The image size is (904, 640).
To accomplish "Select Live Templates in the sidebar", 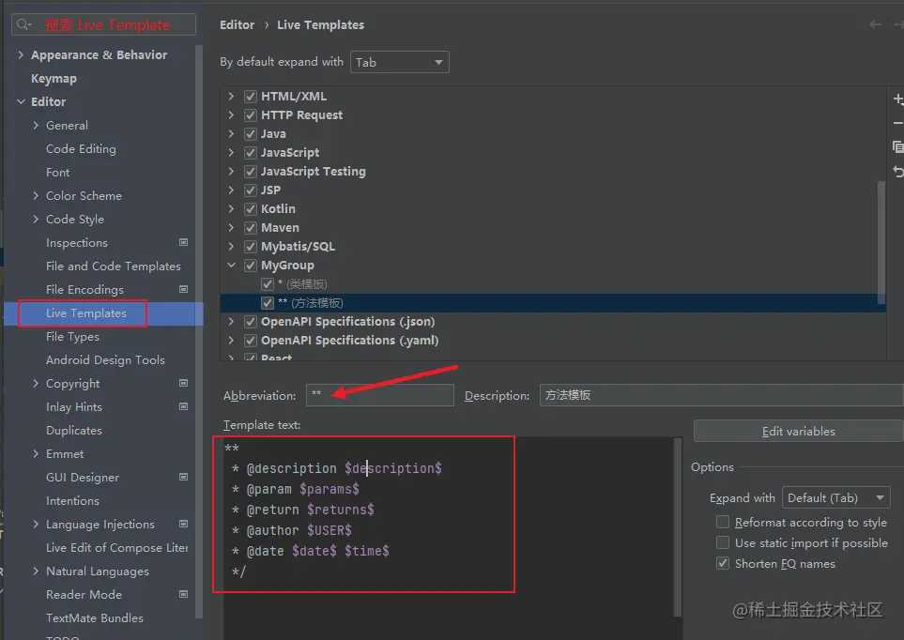I will point(86,313).
